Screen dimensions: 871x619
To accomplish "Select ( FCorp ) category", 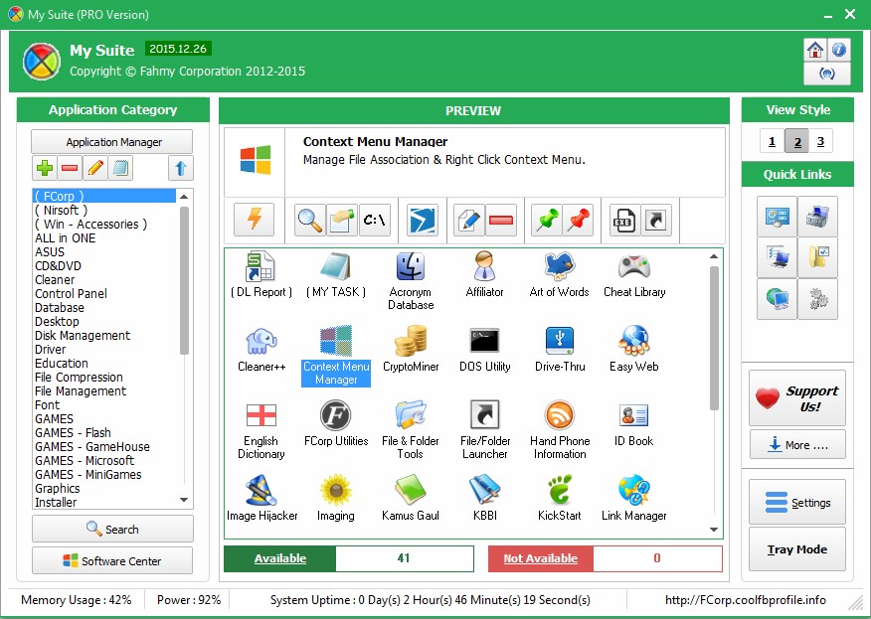I will tap(104, 196).
